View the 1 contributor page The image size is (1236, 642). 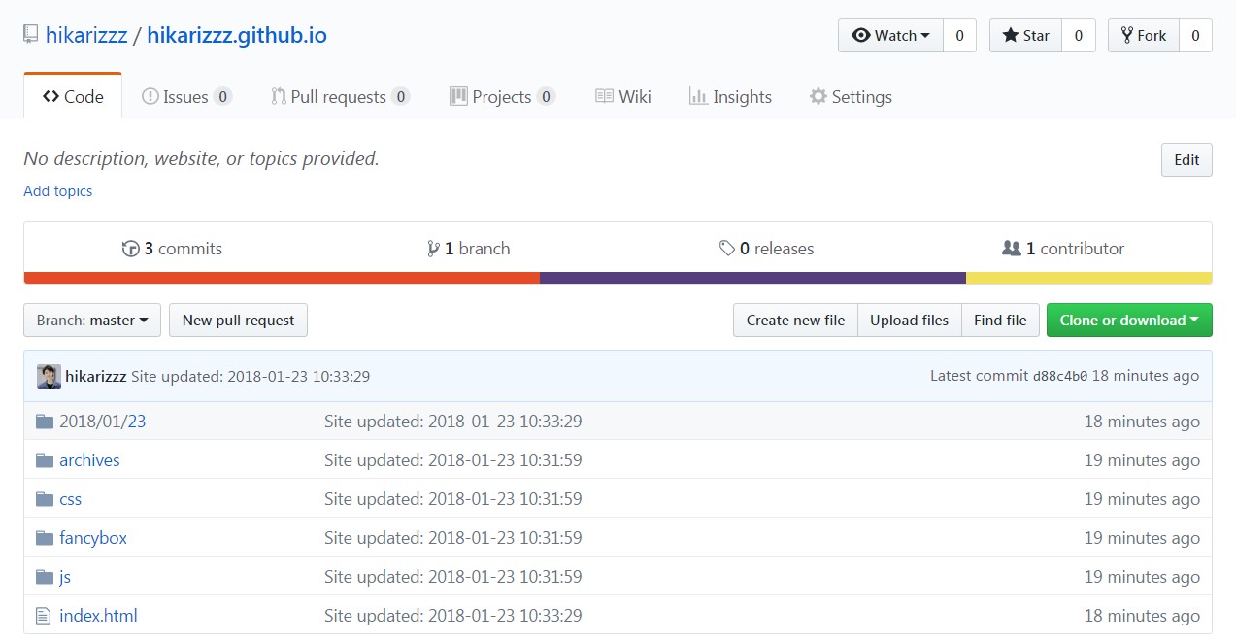click(1063, 249)
